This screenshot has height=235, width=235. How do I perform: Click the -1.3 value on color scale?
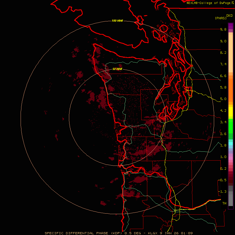(222, 192)
